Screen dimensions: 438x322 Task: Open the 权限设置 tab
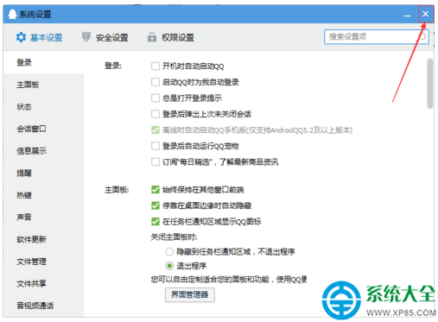(171, 37)
